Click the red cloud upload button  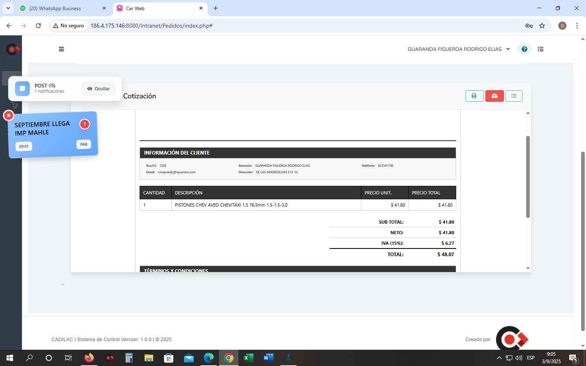click(x=494, y=96)
